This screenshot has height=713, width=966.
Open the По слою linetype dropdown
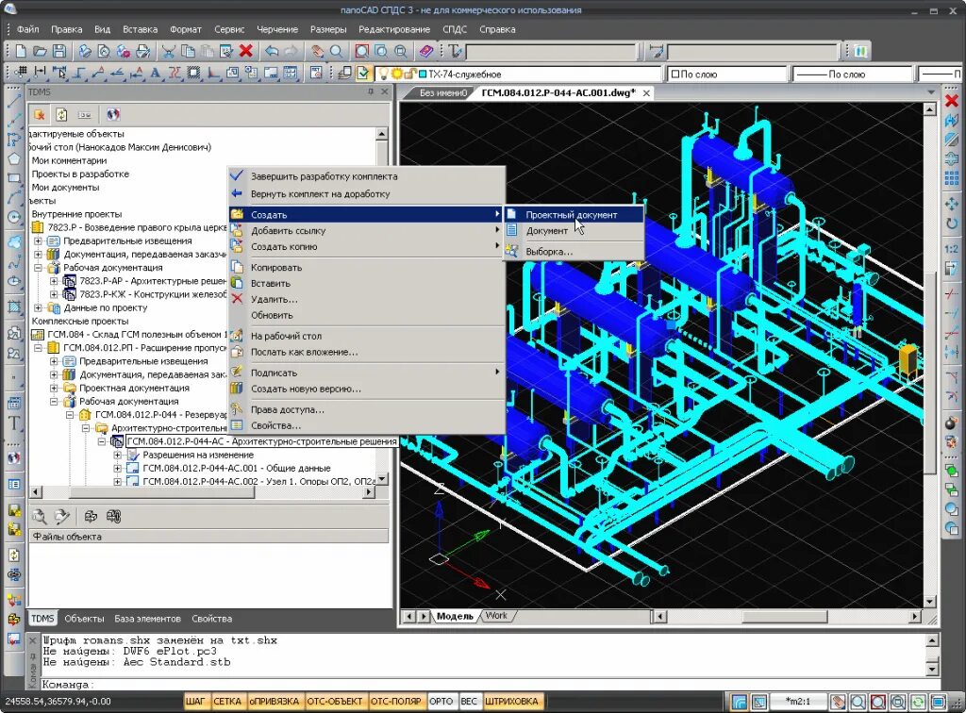853,74
